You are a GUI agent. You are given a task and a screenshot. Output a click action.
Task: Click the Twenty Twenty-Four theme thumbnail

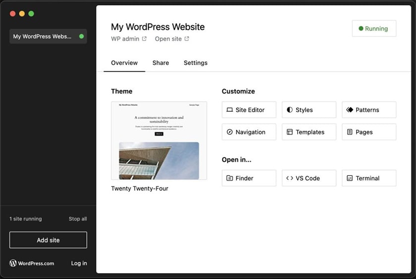coord(159,140)
